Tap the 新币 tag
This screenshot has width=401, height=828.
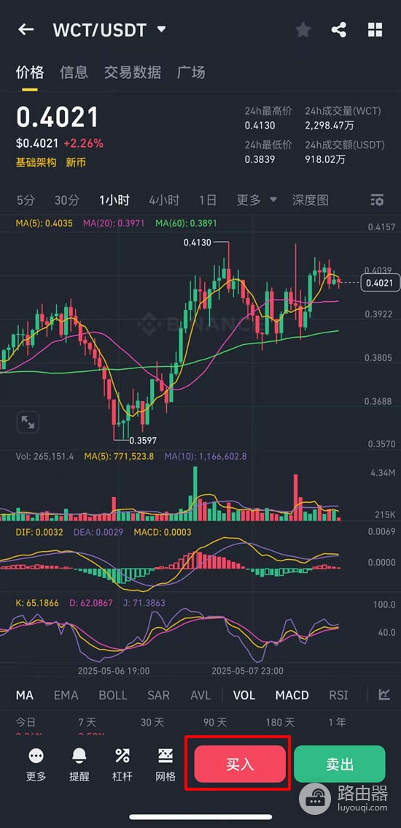point(76,163)
